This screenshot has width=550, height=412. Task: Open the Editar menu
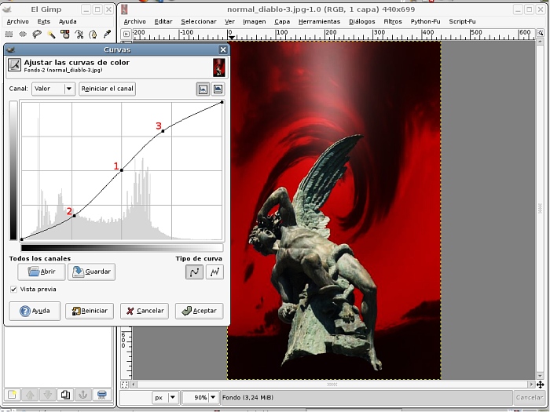tap(163, 21)
